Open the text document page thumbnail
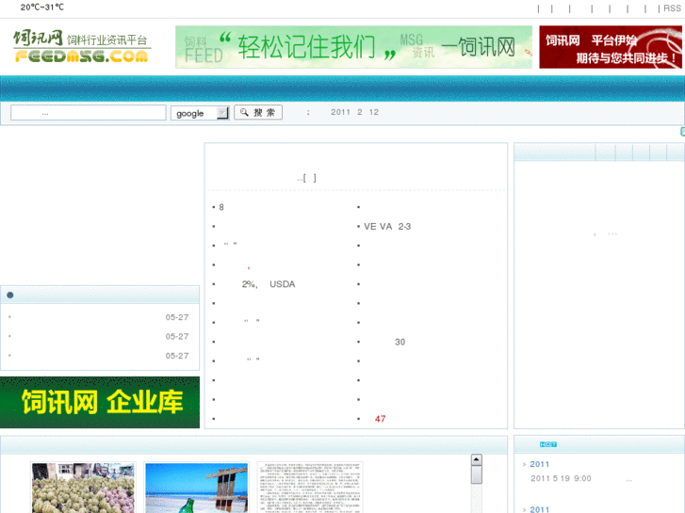685x513 pixels. 310,488
